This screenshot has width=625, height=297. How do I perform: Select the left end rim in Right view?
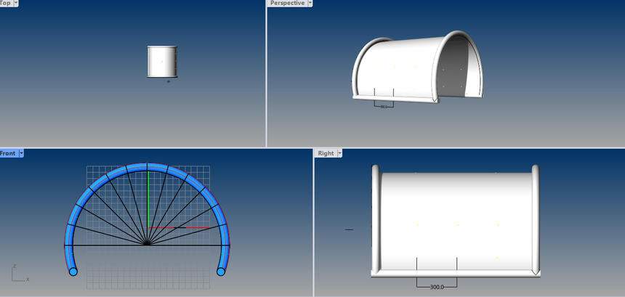376,218
